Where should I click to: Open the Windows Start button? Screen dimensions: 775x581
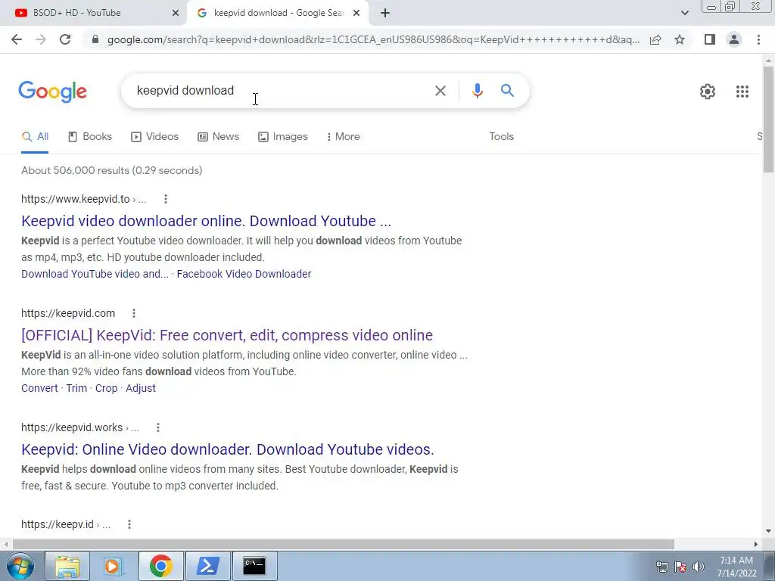tap(20, 566)
